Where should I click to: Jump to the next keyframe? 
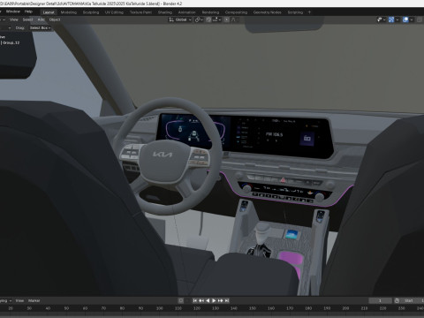pyautogui.click(x=220, y=300)
